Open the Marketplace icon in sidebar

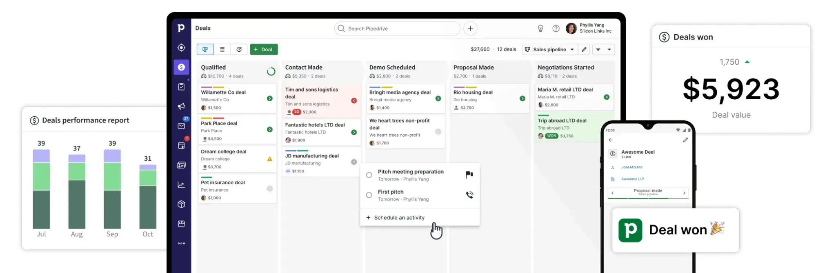[181, 224]
